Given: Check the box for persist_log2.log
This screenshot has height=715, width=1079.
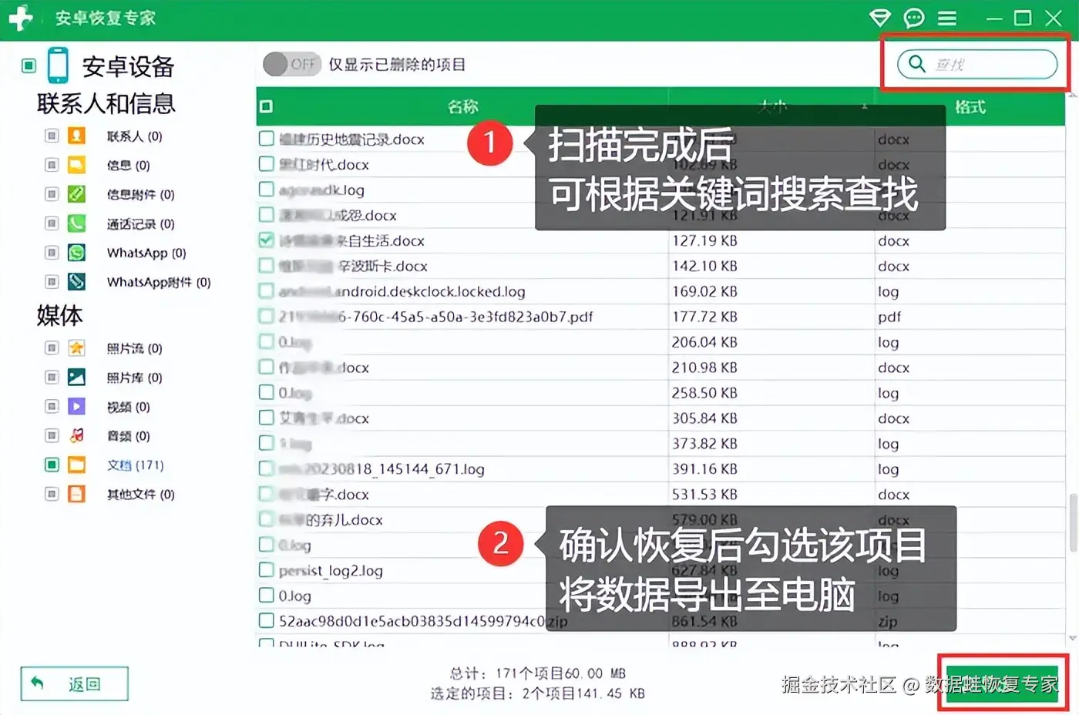Looking at the screenshot, I should tap(267, 569).
